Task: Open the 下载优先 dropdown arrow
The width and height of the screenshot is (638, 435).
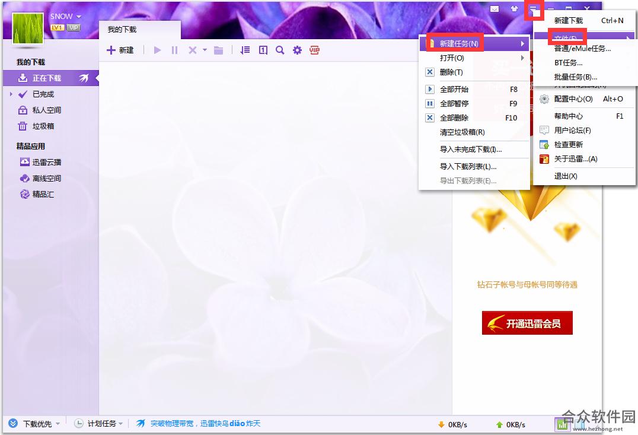Action: click(x=58, y=424)
